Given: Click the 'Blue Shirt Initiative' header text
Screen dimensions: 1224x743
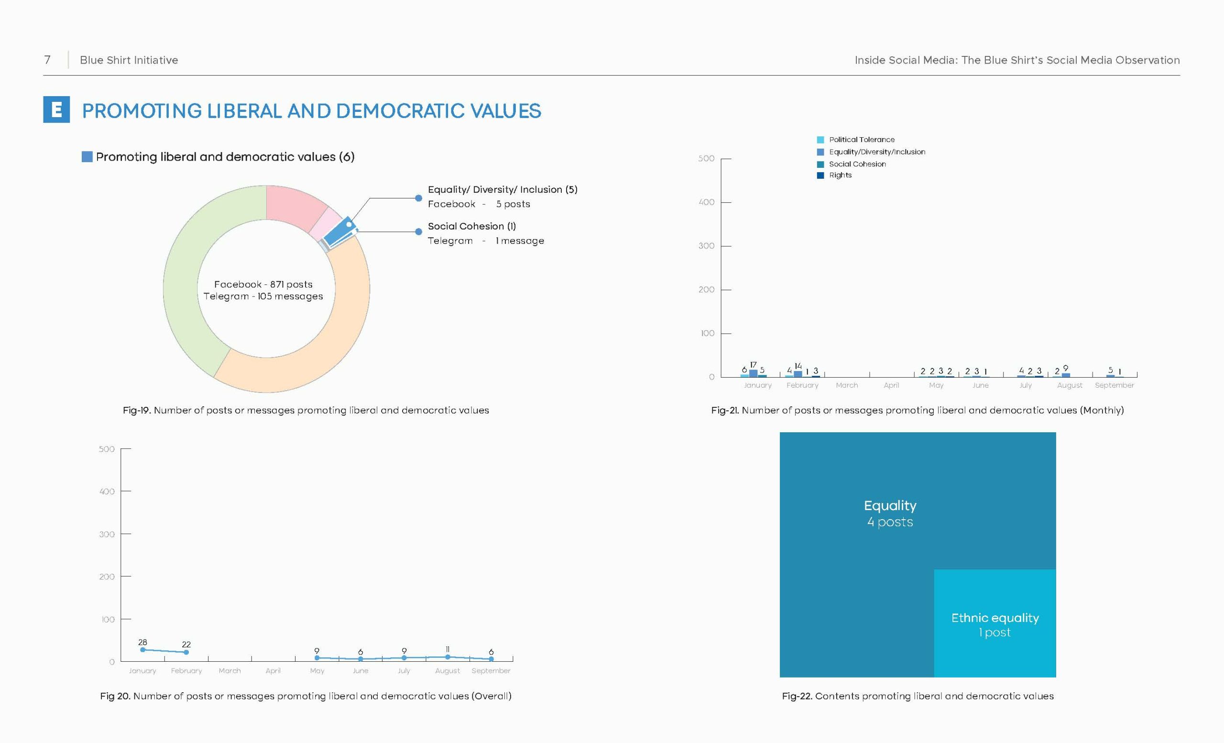Looking at the screenshot, I should coord(129,60).
